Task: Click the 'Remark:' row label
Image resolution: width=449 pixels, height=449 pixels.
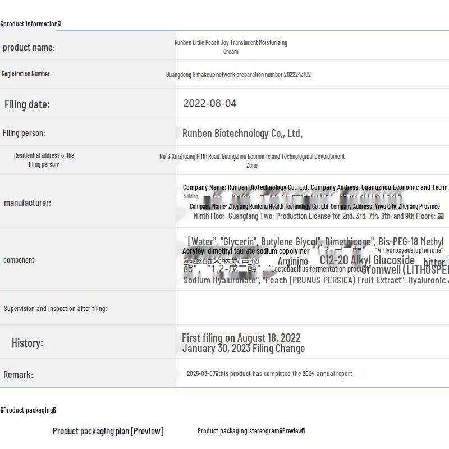Action: [x=19, y=374]
